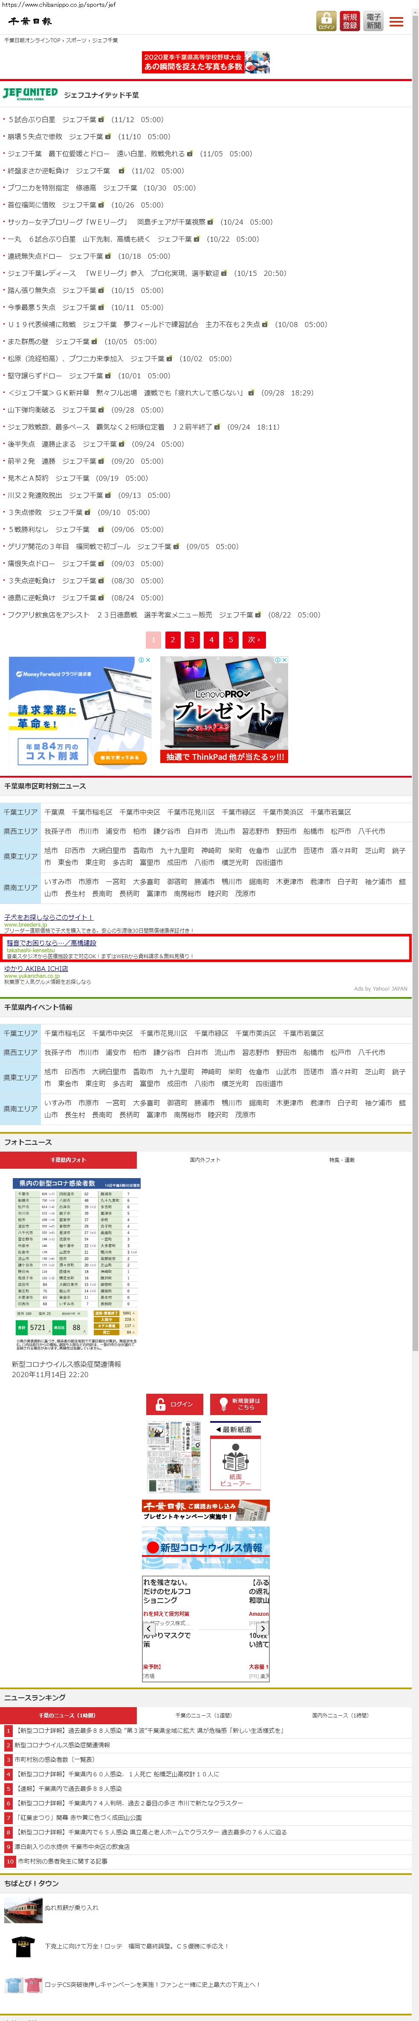Open the hamburger menu icon
Viewport: 419px width, 2021px height.
tap(396, 22)
